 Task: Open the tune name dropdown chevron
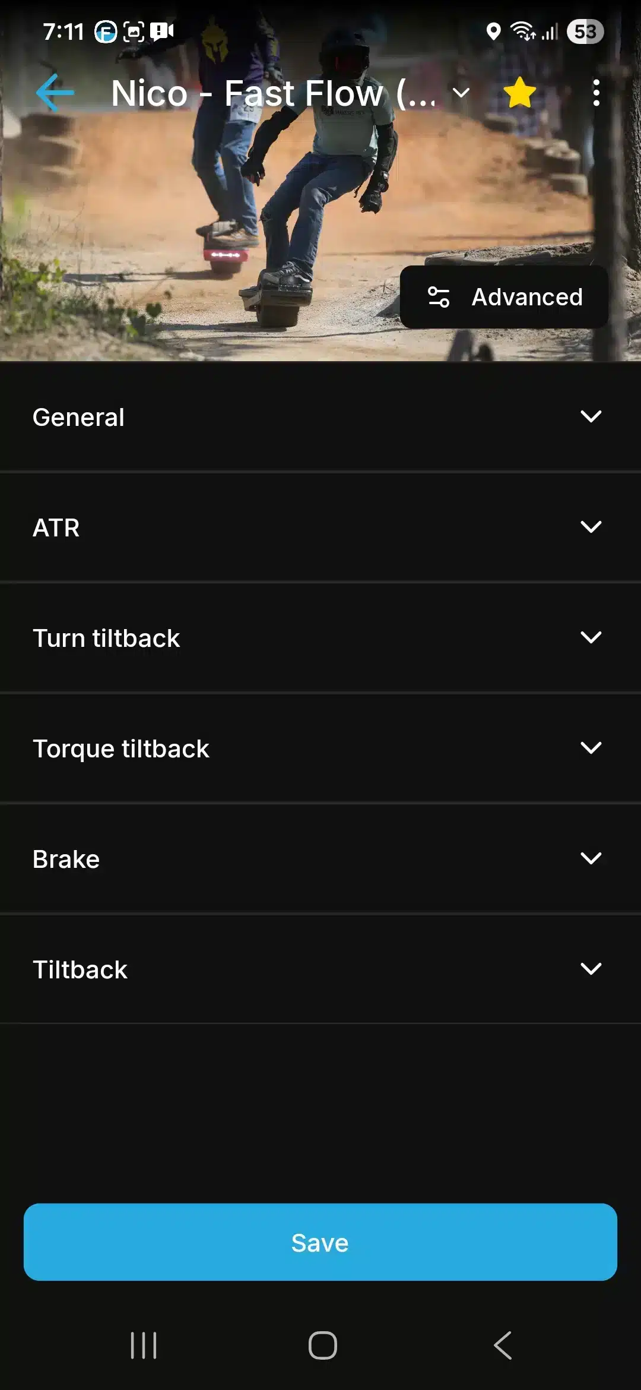(461, 93)
